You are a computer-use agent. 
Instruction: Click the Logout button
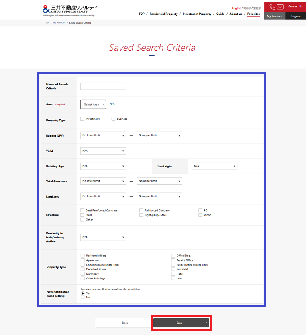pyautogui.click(x=296, y=16)
